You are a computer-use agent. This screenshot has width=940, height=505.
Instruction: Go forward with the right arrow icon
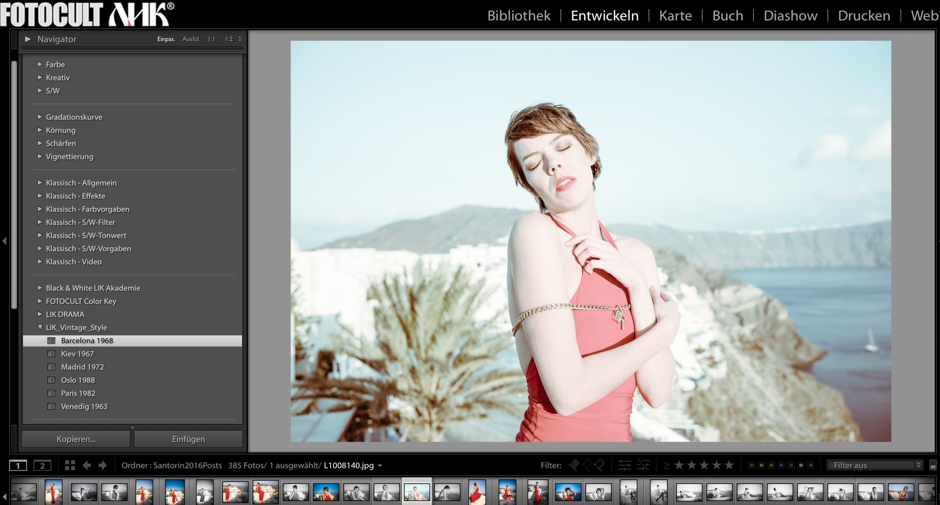(x=103, y=465)
